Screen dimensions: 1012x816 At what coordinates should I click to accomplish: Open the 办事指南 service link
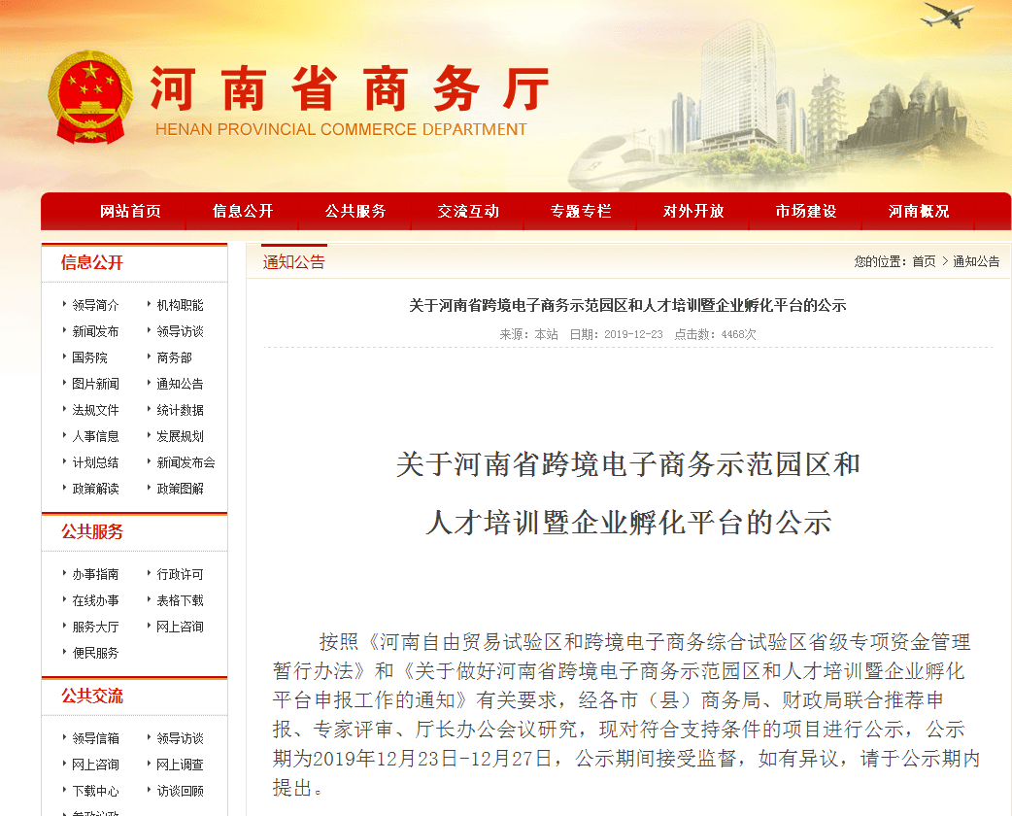[x=95, y=574]
